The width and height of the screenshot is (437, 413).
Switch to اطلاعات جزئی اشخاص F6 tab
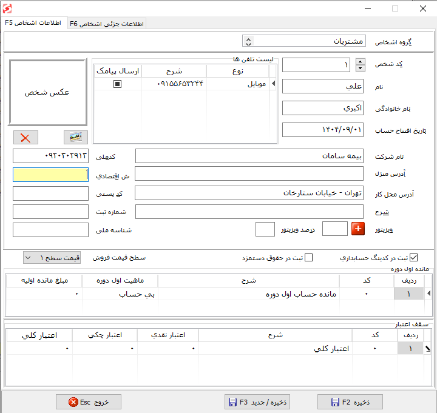tap(107, 24)
